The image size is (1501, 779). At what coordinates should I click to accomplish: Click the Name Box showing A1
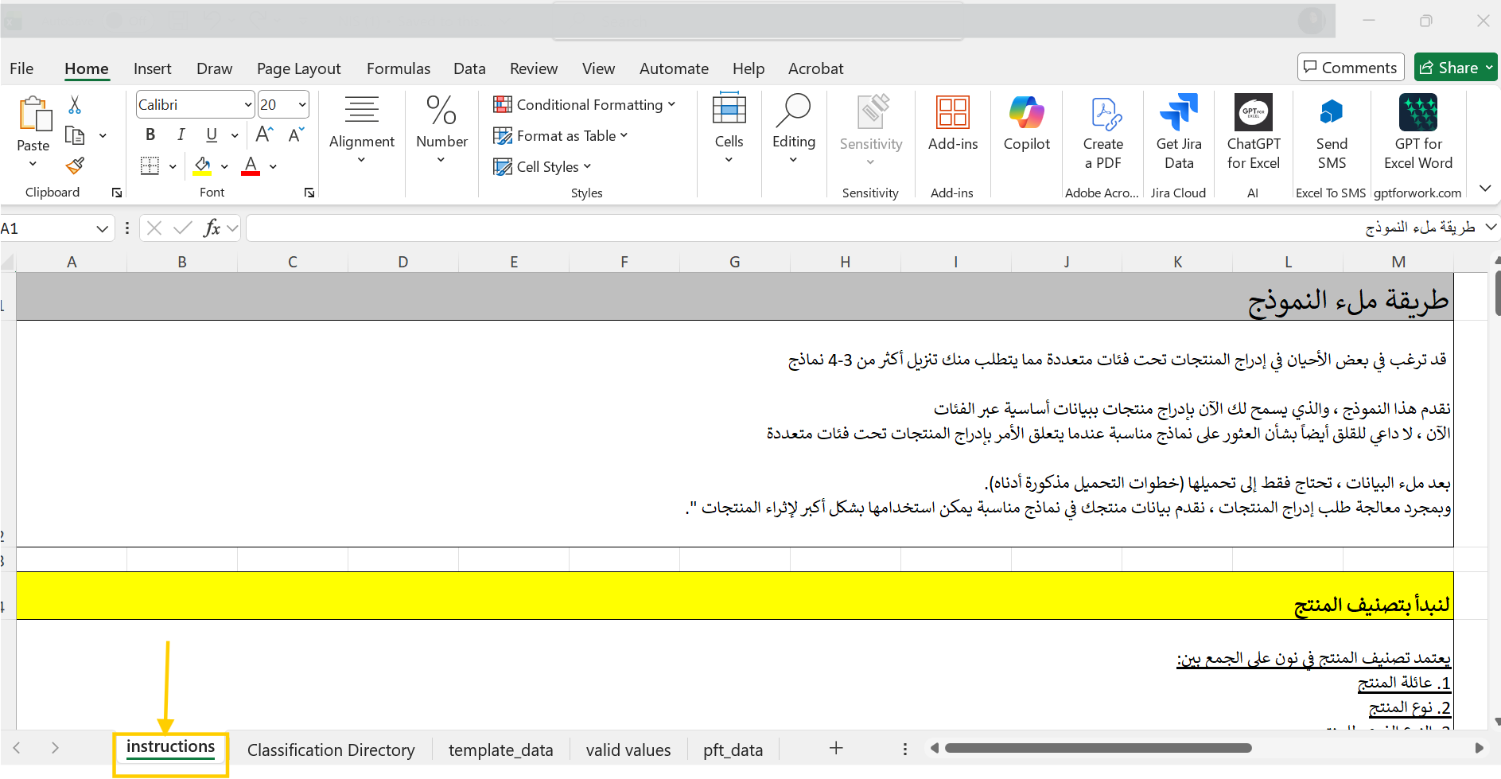(x=48, y=229)
